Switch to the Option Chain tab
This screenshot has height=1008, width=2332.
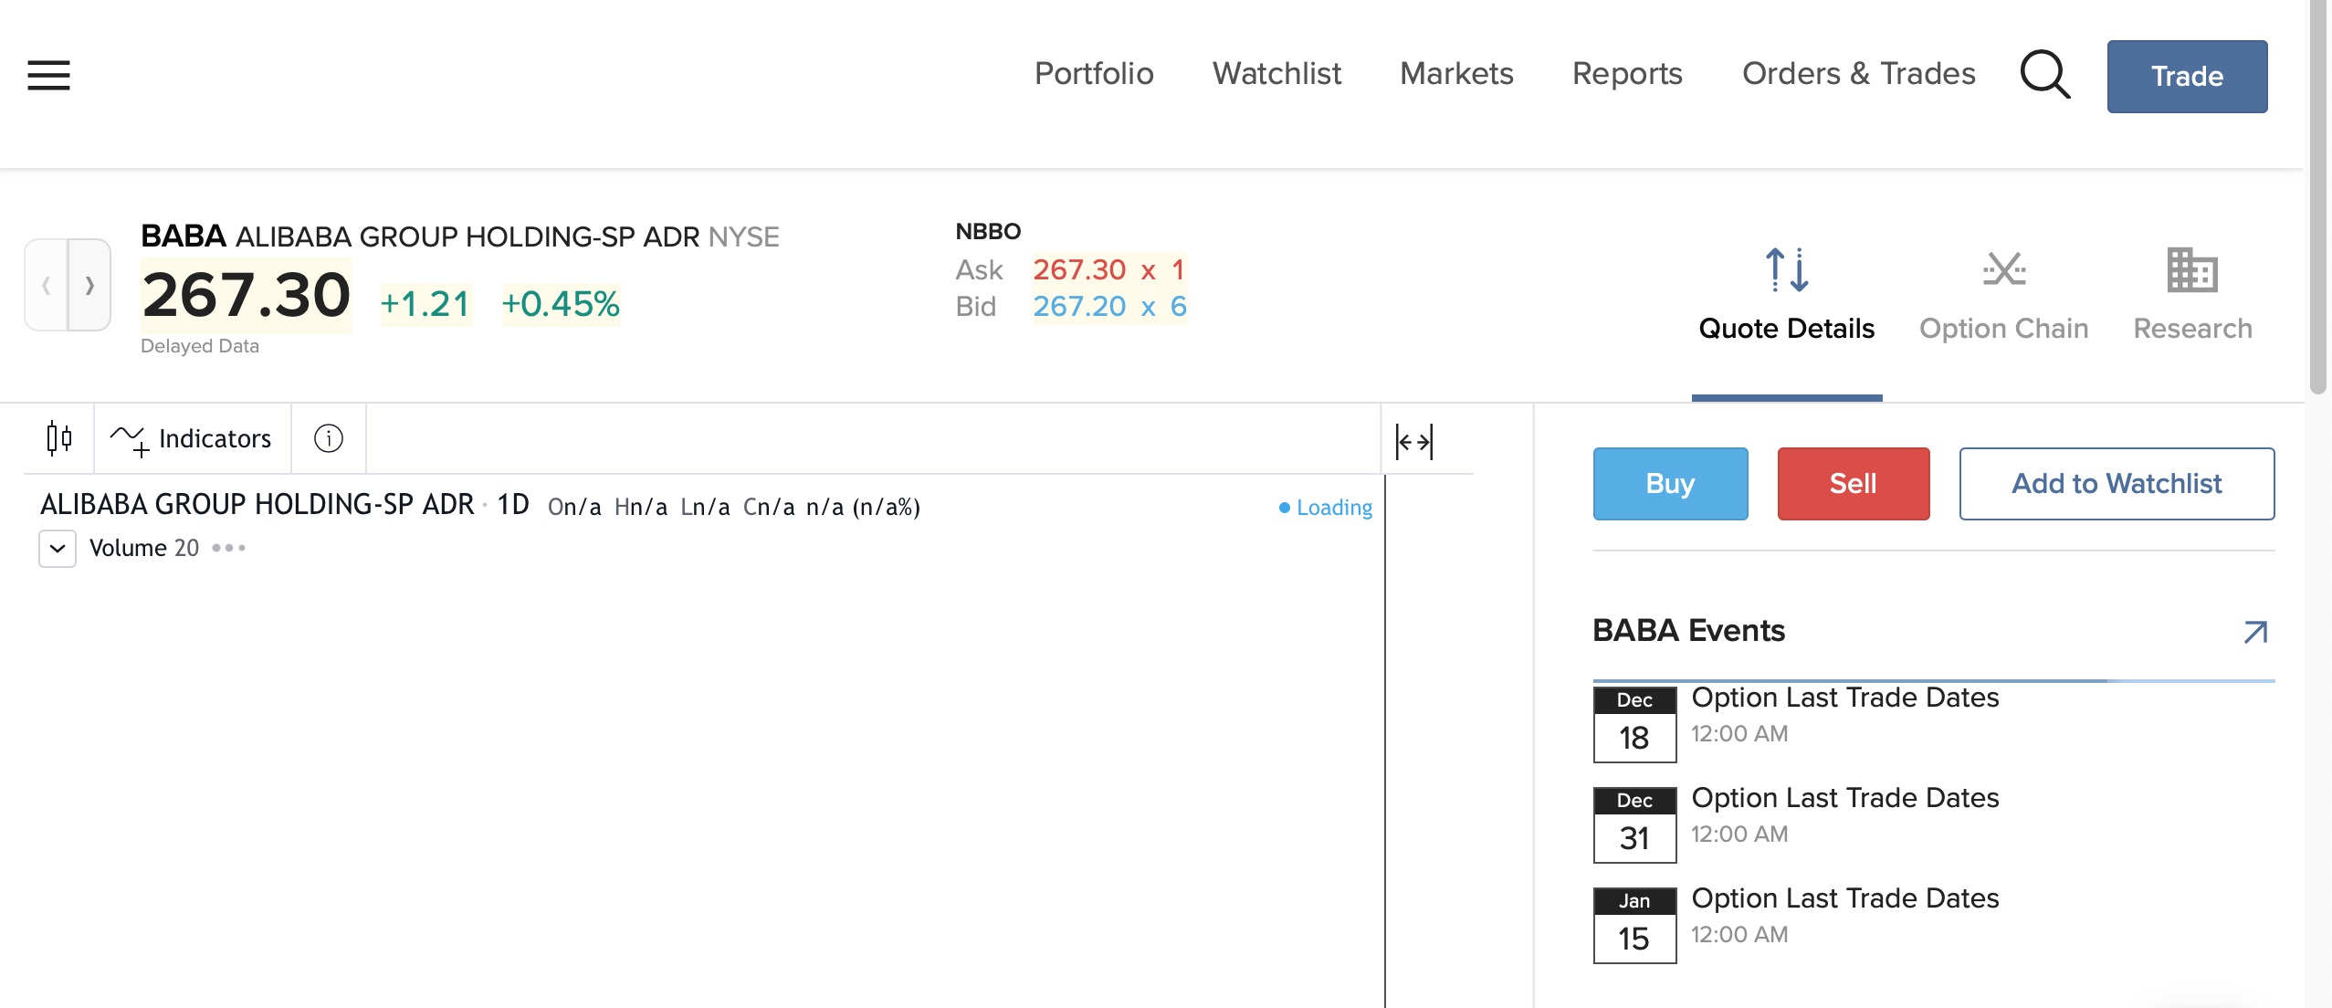pos(2004,295)
